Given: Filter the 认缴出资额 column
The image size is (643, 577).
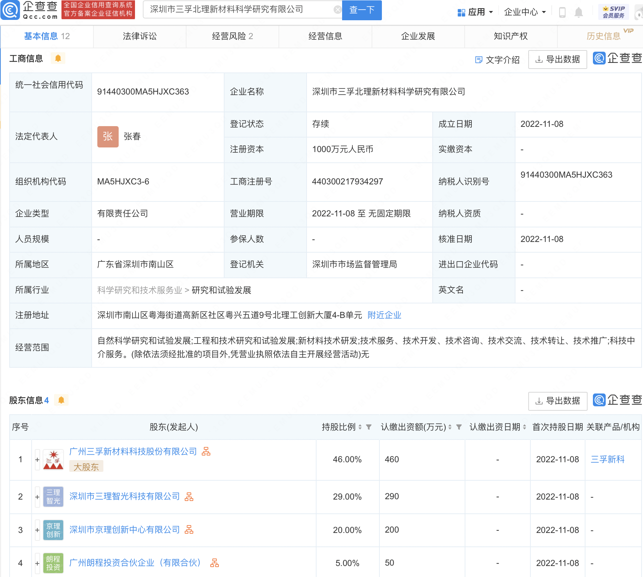Looking at the screenshot, I should pyautogui.click(x=459, y=427).
